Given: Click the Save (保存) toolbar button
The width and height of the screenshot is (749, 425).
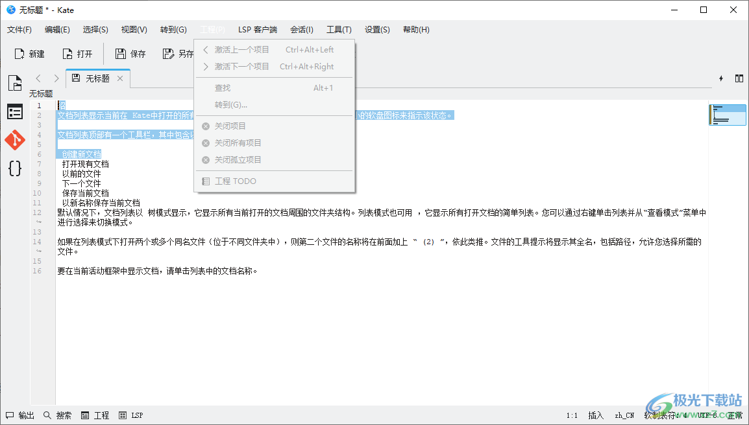Looking at the screenshot, I should 130,54.
